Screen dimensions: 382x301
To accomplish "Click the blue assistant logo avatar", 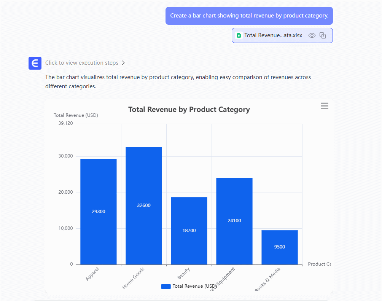I will point(35,63).
